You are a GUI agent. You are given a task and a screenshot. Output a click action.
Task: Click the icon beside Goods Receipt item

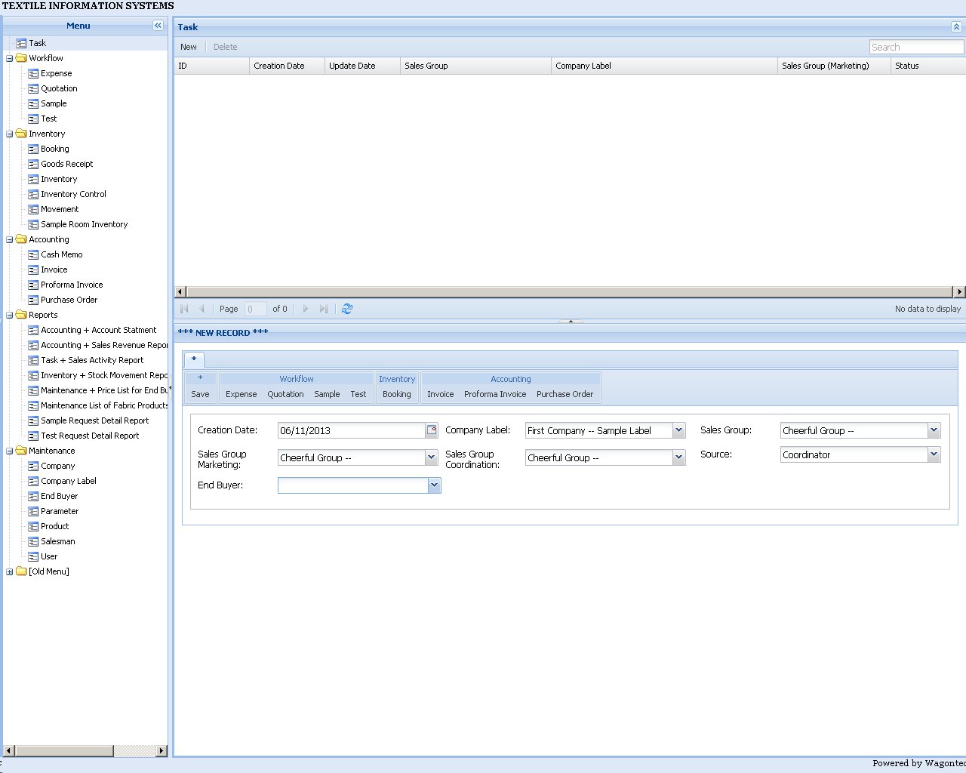33,164
